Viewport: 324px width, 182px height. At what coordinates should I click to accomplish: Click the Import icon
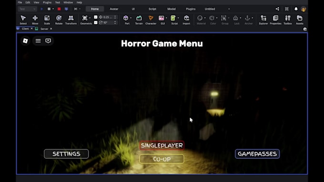click(x=186, y=18)
